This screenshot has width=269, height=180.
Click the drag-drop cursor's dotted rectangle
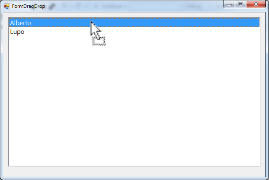pos(99,41)
